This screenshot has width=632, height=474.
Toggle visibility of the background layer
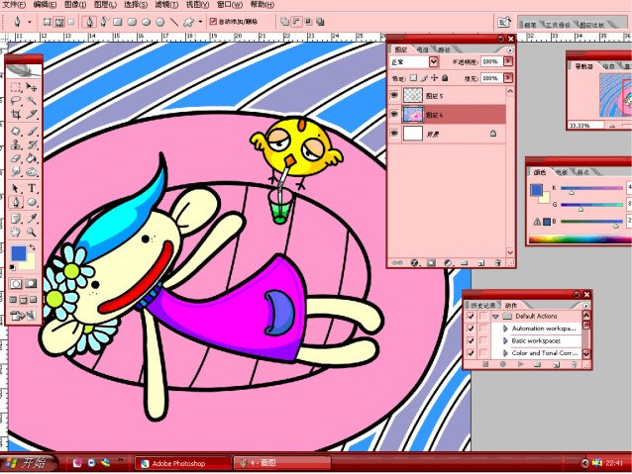tap(394, 134)
